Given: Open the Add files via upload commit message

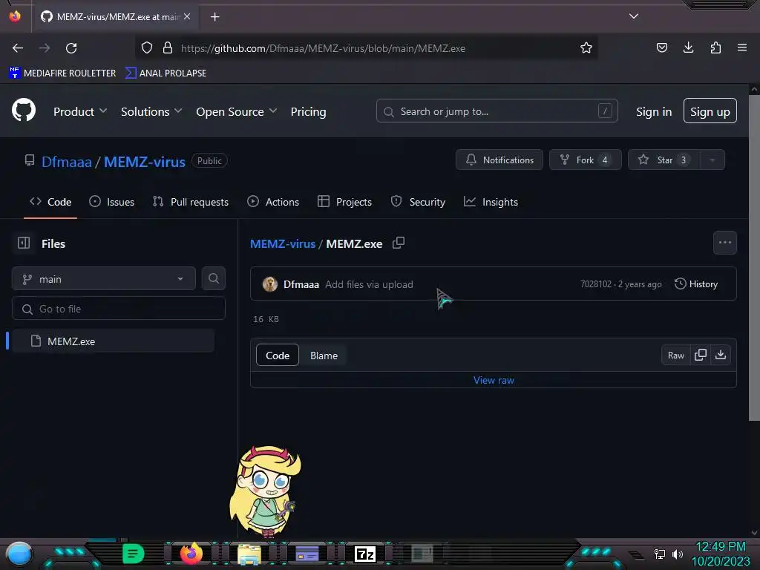Looking at the screenshot, I should pyautogui.click(x=369, y=284).
